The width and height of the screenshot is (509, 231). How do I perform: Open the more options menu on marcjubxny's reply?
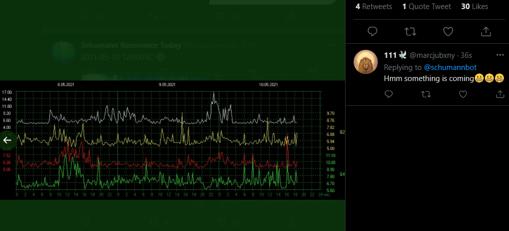(x=500, y=55)
